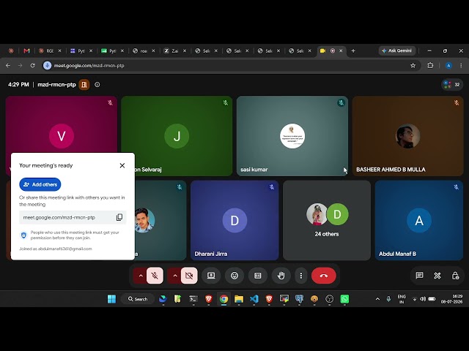The image size is (469, 351).
Task: Leave the call with red button
Action: [324, 276]
